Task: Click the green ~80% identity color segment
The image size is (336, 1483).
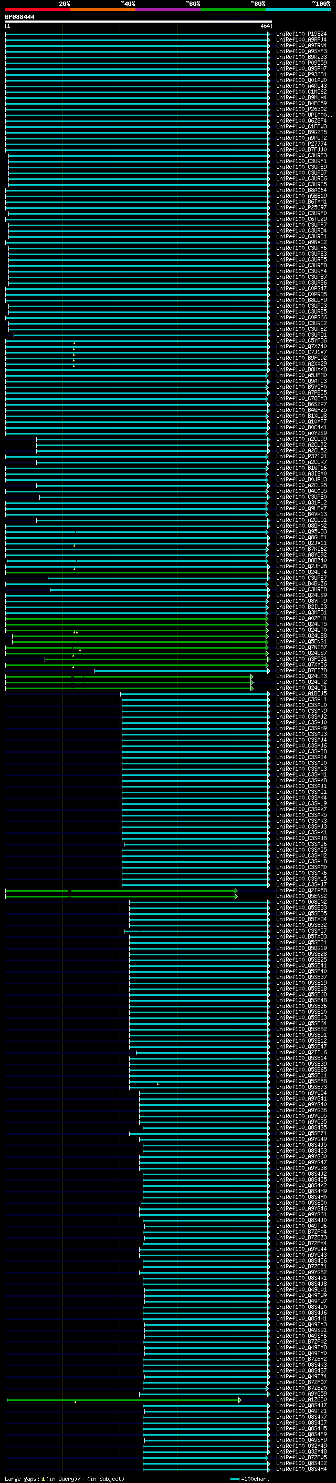Action: click(233, 9)
